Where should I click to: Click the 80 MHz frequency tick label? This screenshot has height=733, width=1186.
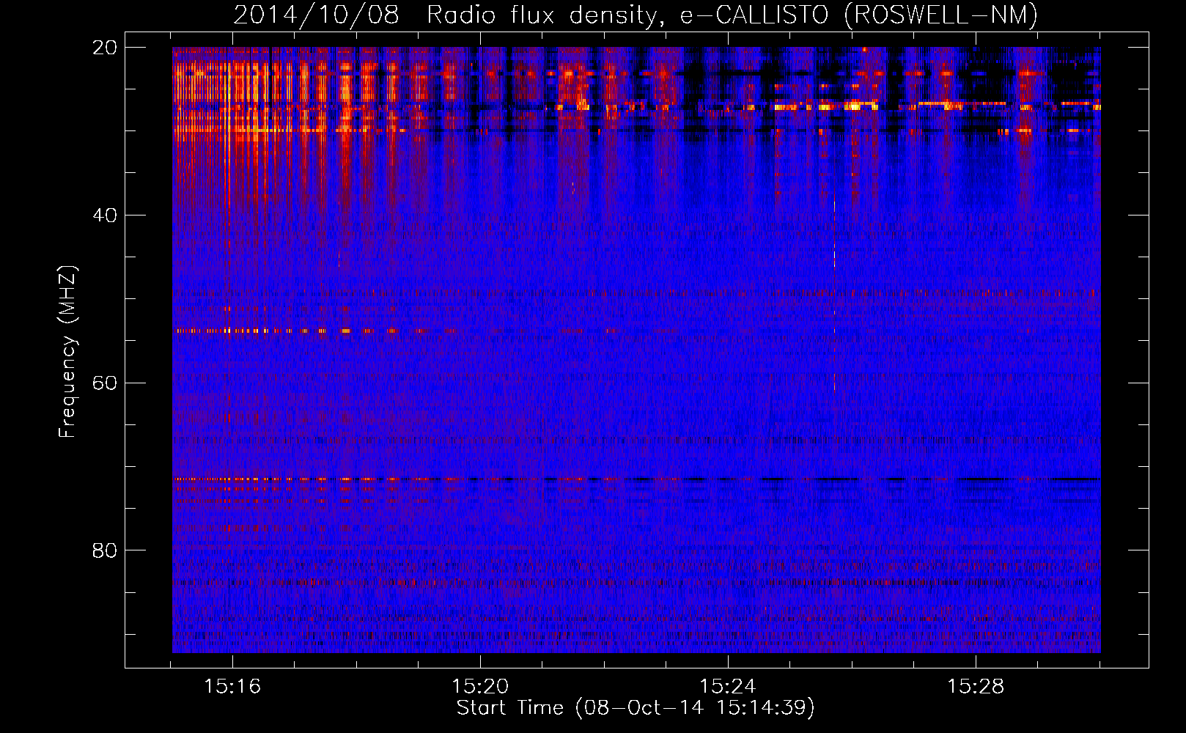(104, 550)
